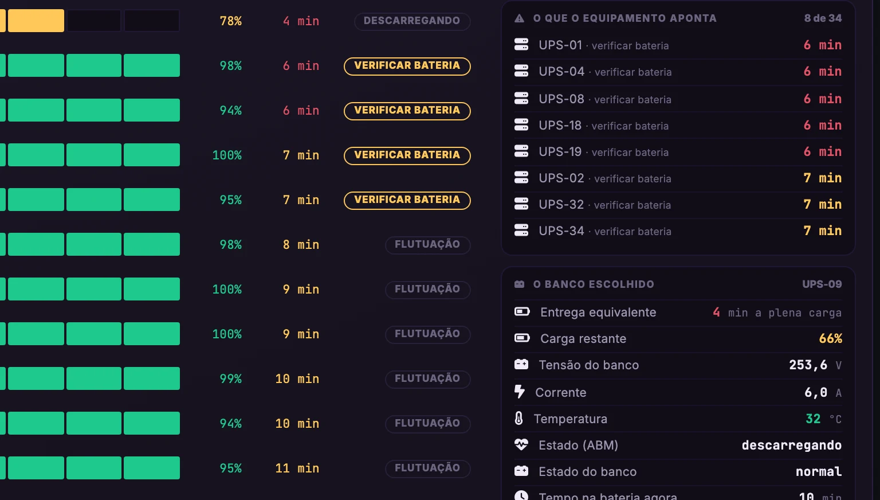
Task: Click the thermometer icon beside Temperatura
Action: pos(518,419)
